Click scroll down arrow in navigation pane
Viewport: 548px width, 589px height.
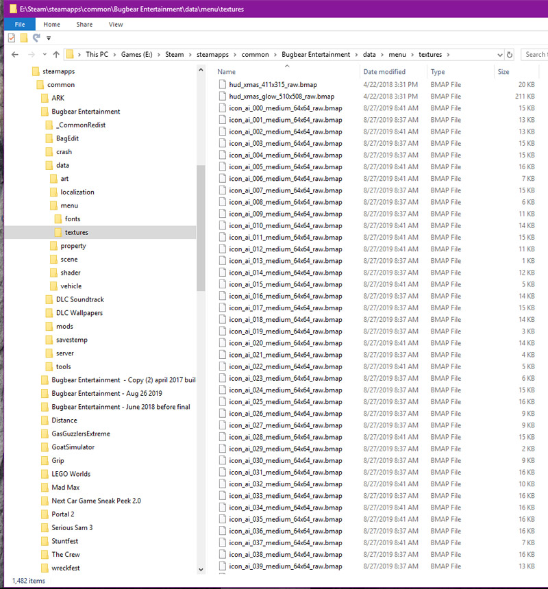pos(201,569)
